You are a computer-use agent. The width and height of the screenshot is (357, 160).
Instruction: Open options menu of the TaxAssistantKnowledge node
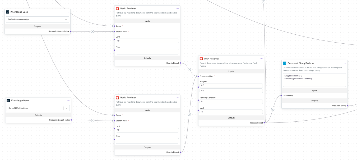pyautogui.click(x=68, y=12)
